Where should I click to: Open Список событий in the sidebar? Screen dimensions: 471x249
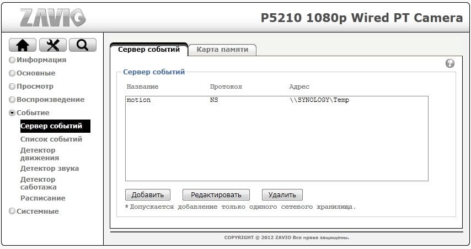pyautogui.click(x=51, y=139)
